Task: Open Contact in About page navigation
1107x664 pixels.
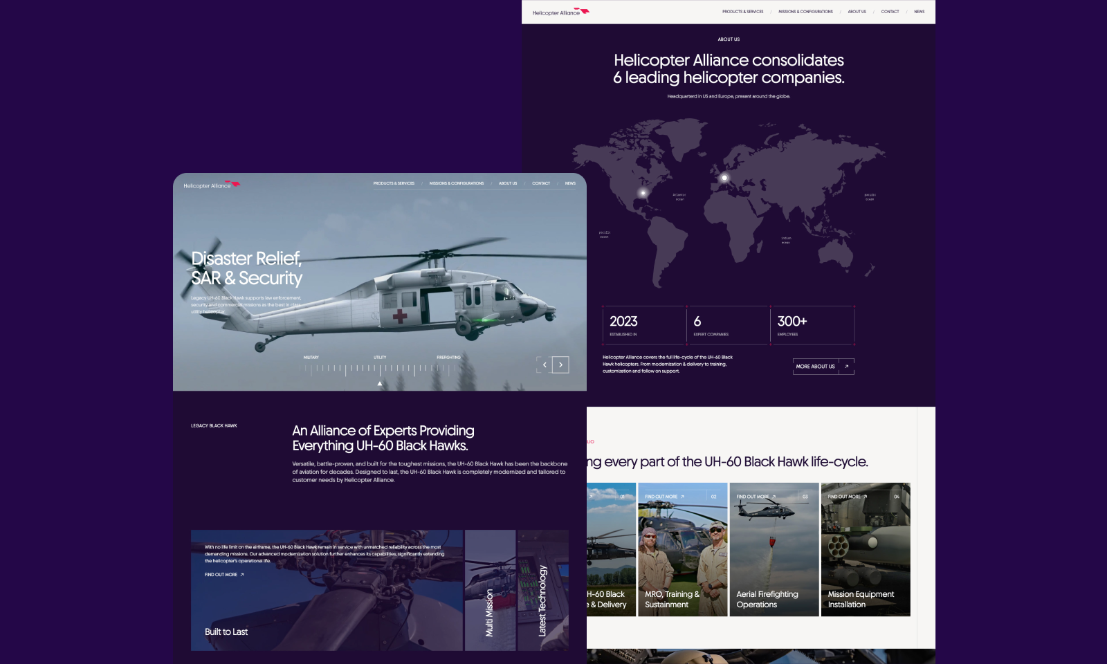Action: tap(890, 12)
